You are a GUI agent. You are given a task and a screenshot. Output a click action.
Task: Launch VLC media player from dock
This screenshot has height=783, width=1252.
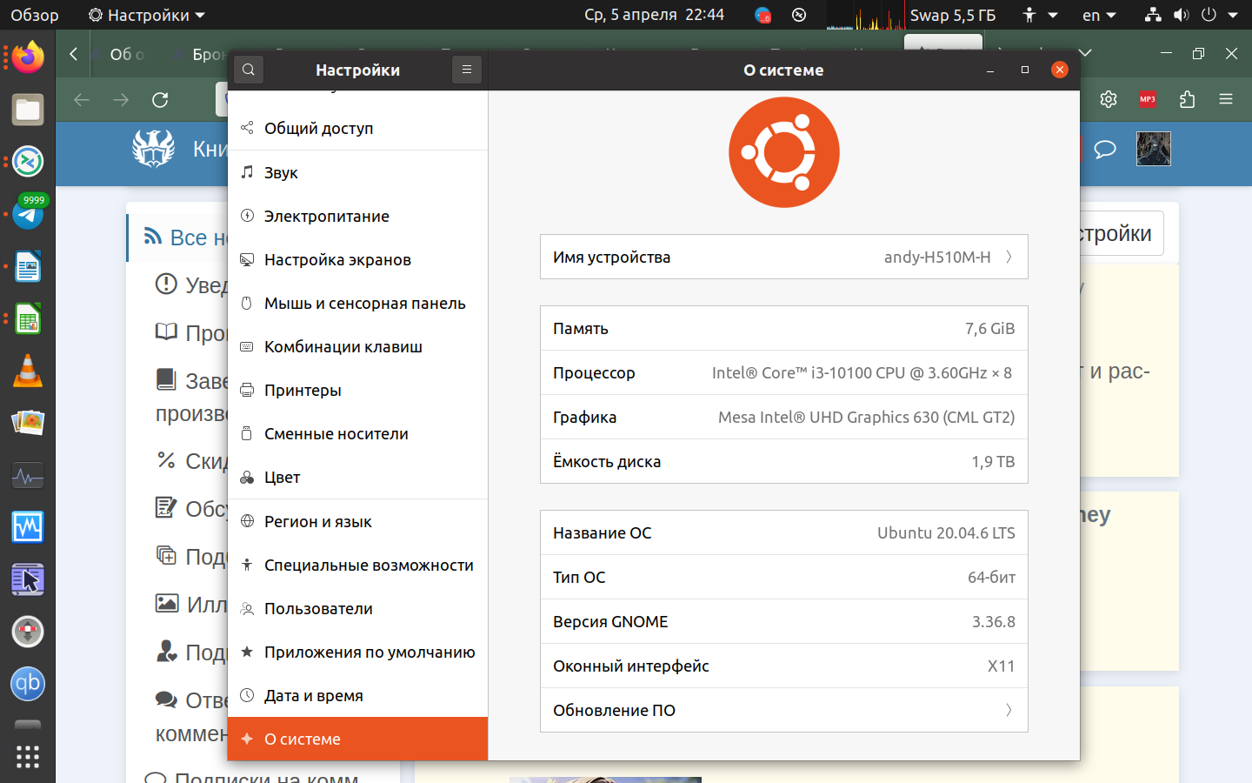click(28, 371)
